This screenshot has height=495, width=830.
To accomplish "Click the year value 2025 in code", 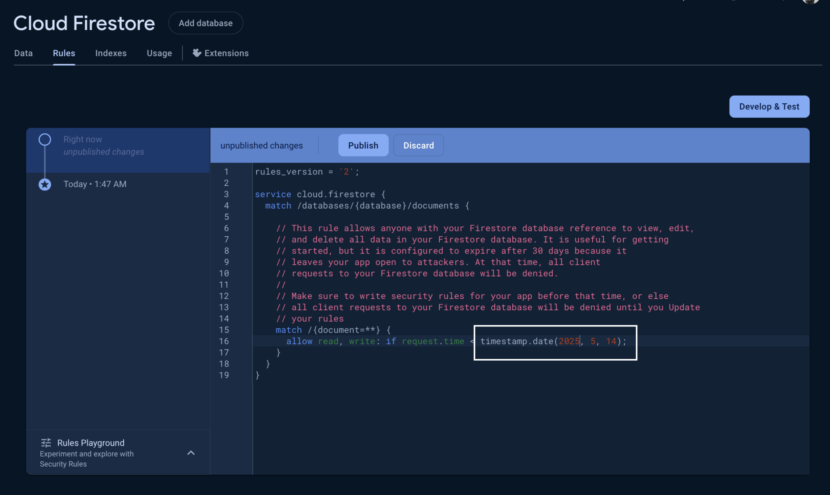I will tap(569, 341).
